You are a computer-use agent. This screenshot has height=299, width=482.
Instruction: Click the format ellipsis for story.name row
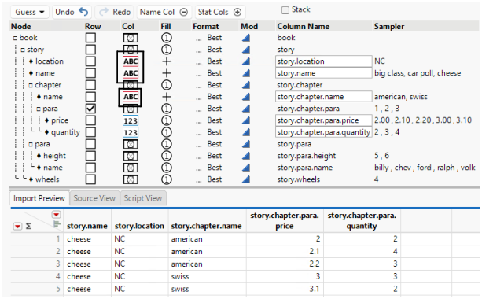tap(199, 74)
